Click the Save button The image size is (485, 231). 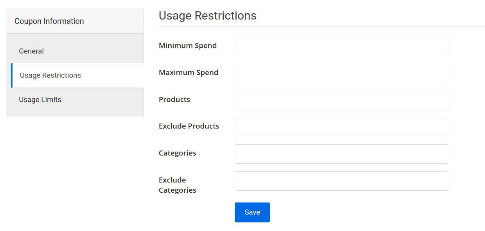click(252, 212)
